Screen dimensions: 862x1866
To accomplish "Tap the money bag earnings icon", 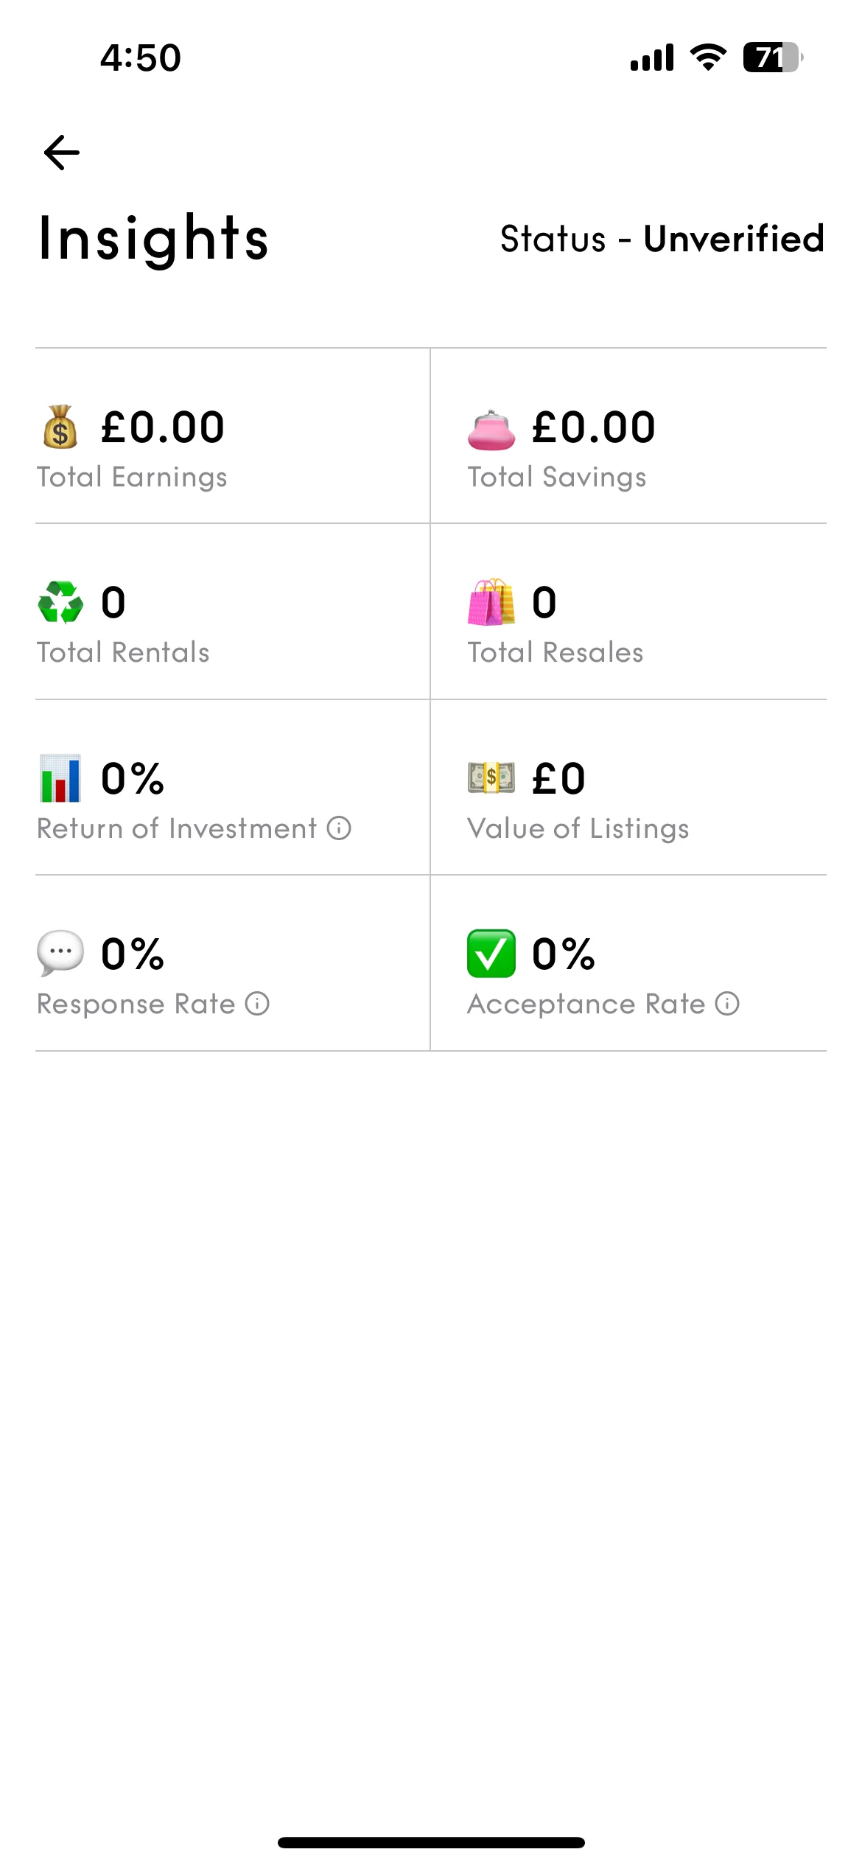I will tap(60, 427).
